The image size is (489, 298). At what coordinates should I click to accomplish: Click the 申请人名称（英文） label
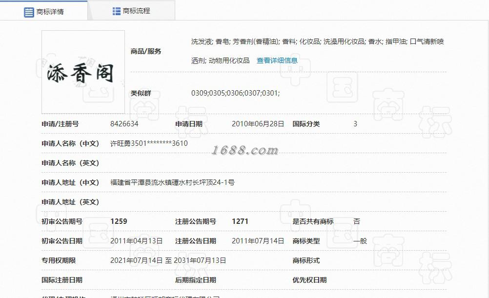pyautogui.click(x=70, y=163)
